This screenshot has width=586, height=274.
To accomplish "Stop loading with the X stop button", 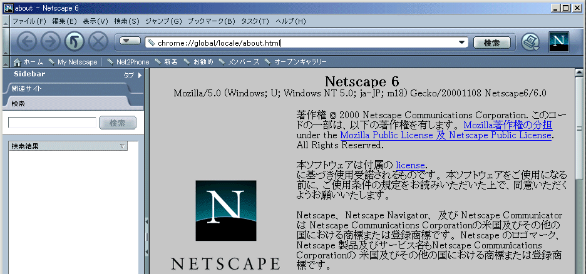I will [x=98, y=42].
